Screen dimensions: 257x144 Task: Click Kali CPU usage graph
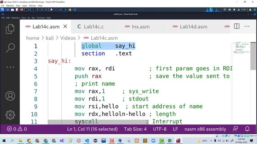pyautogui.click(x=213, y=10)
